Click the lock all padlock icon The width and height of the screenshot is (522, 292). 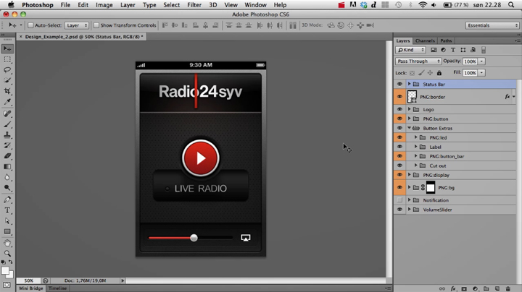click(439, 73)
